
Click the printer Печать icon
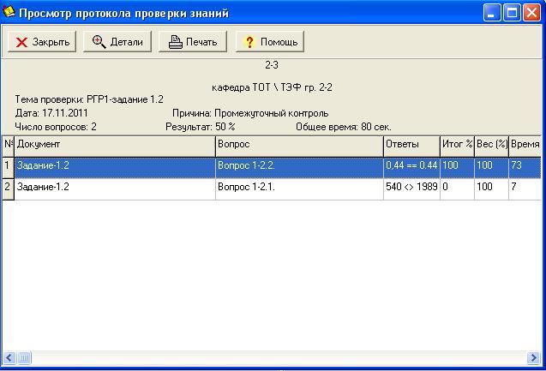click(176, 42)
